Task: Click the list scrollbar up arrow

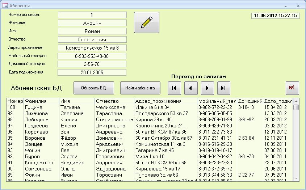Action: click(x=296, y=101)
